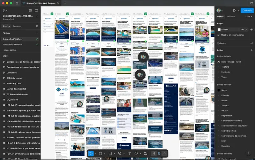
Task: Open the Hoja de estilos page
Action: [9, 50]
